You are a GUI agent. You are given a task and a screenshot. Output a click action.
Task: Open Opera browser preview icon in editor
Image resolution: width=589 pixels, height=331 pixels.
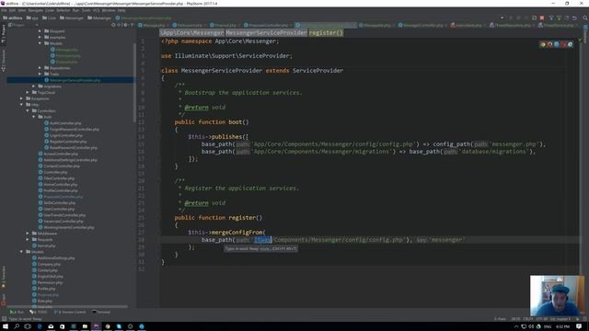point(563,45)
